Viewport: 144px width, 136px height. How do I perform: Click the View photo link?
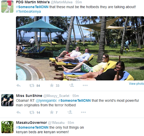(136, 84)
